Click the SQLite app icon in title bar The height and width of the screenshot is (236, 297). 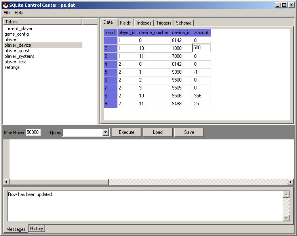pos(5,5)
